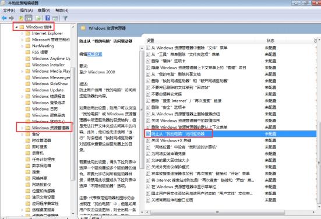Toggle the Show/Hide action pane icon
The image size is (321, 219).
pos(55,18)
